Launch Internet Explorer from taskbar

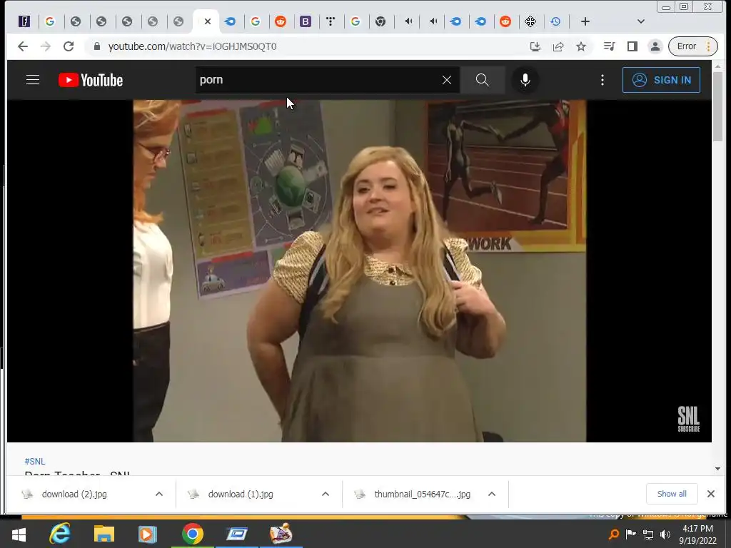[x=60, y=534]
